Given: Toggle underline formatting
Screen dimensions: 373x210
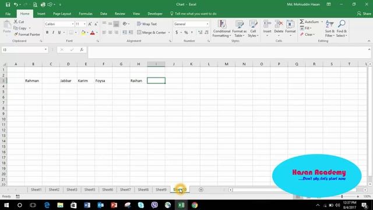Looking at the screenshot, I should tap(59, 33).
